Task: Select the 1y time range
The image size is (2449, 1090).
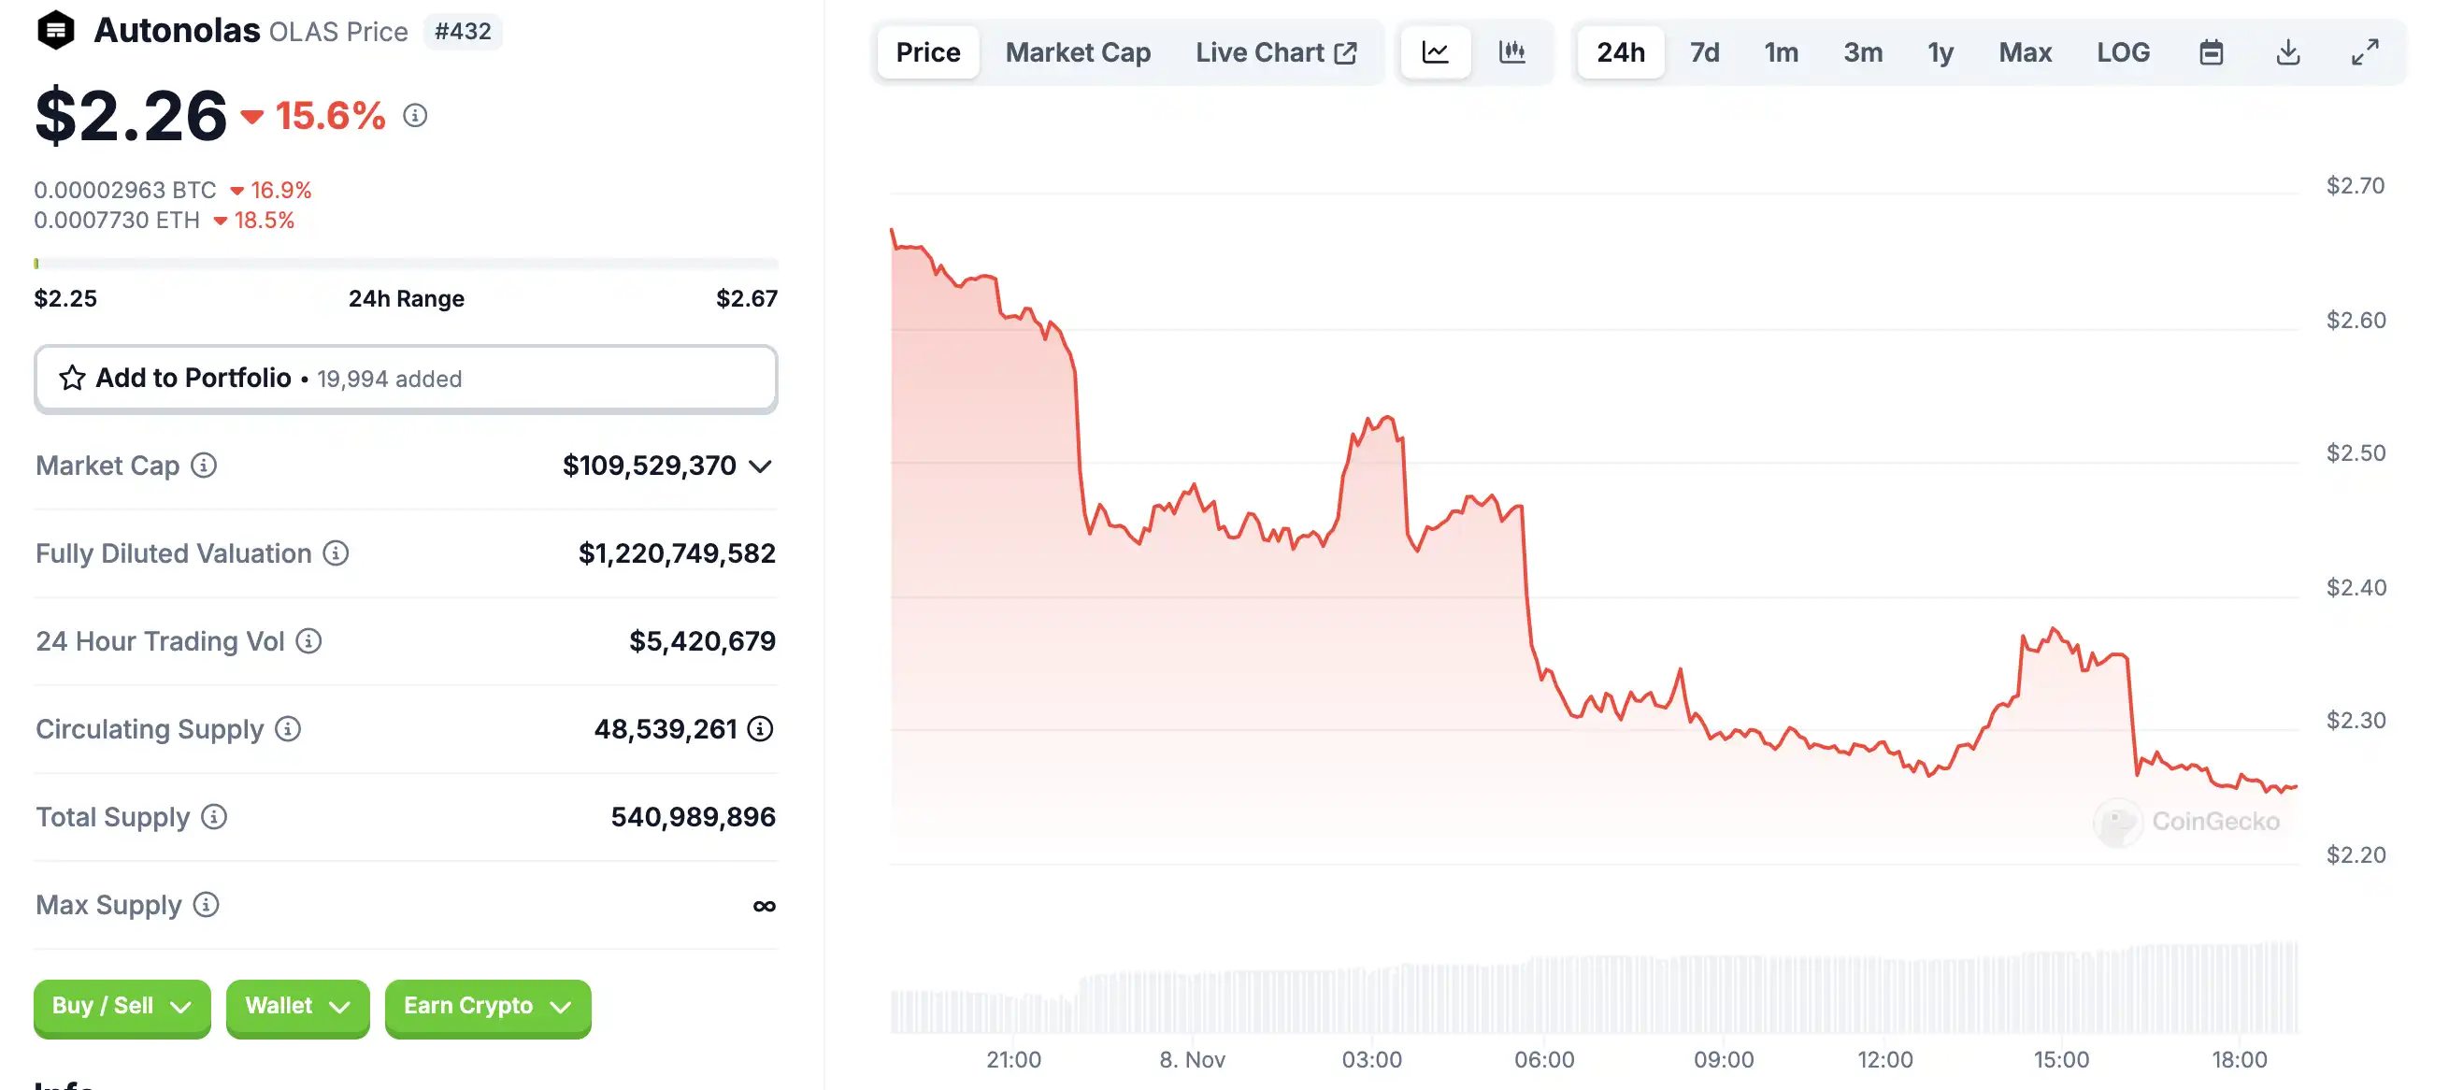Action: coord(1940,52)
